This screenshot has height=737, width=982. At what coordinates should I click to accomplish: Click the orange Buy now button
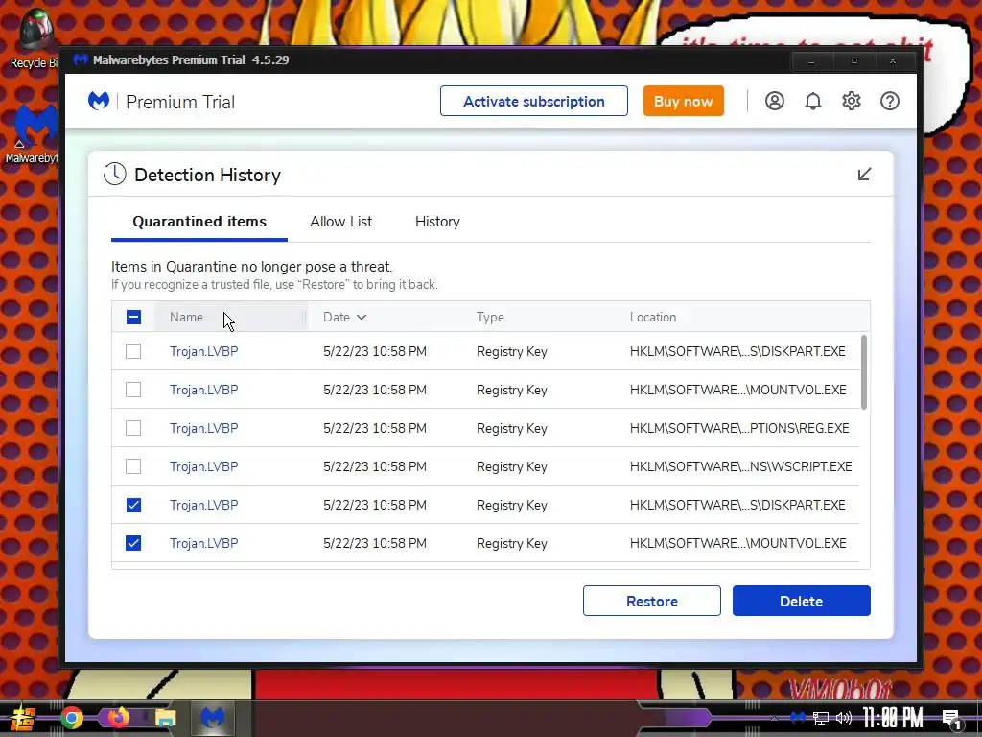[x=683, y=101]
